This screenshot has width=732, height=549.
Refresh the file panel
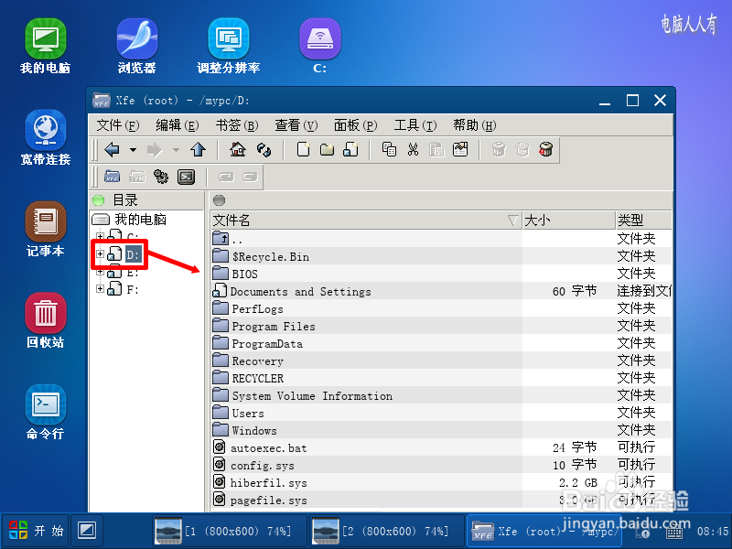[264, 150]
